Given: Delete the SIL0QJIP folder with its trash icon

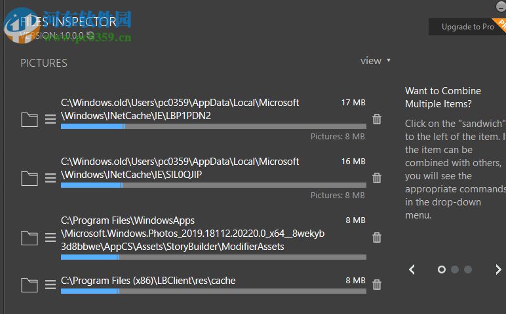Looking at the screenshot, I should point(377,178).
